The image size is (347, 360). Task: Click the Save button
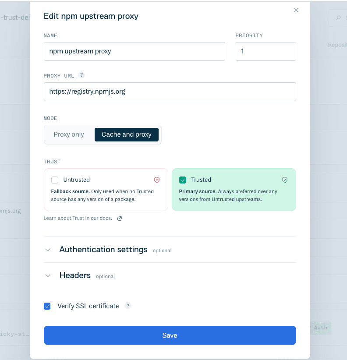click(x=170, y=335)
